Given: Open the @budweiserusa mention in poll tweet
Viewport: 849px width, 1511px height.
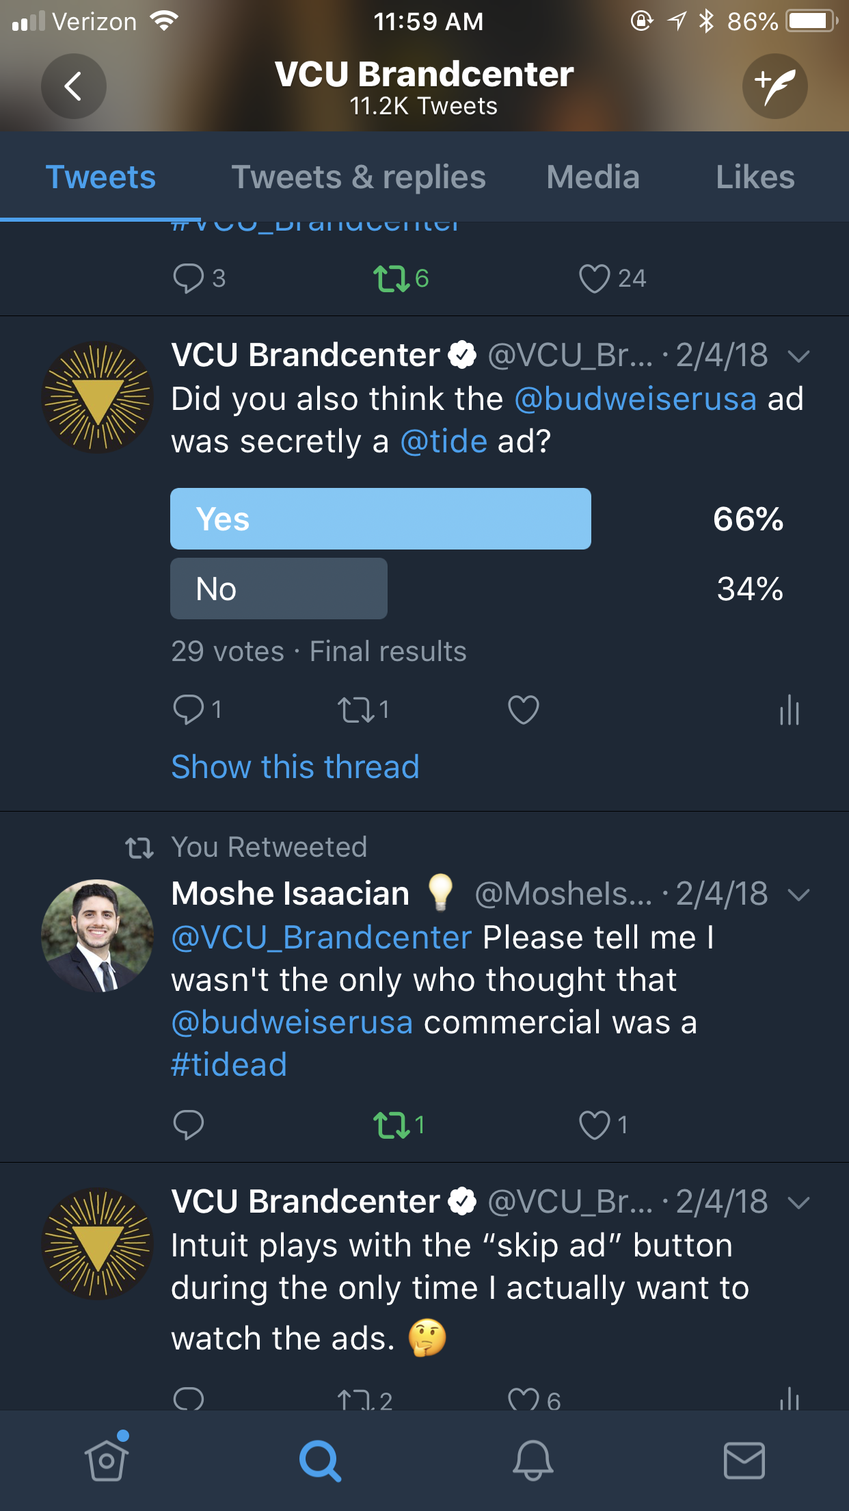Looking at the screenshot, I should pyautogui.click(x=635, y=399).
